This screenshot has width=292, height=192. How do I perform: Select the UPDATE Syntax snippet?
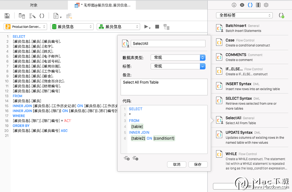[x=250, y=137]
